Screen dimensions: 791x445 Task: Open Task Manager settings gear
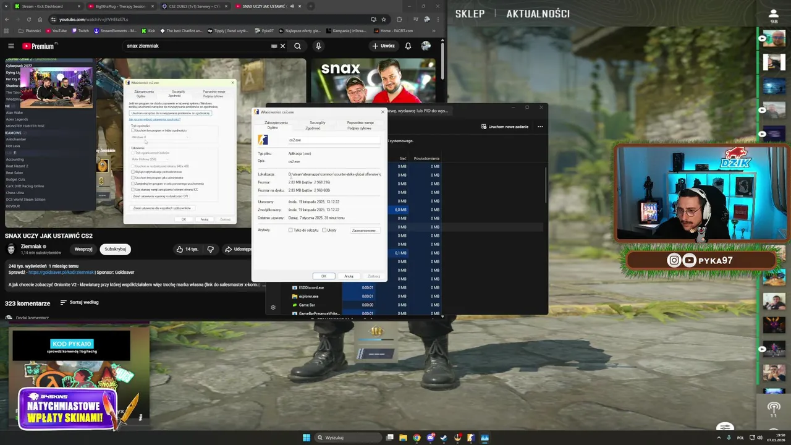tap(273, 307)
